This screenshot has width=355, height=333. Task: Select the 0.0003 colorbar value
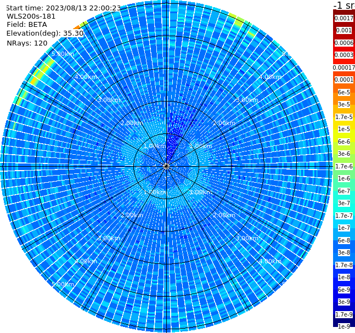point(344,55)
